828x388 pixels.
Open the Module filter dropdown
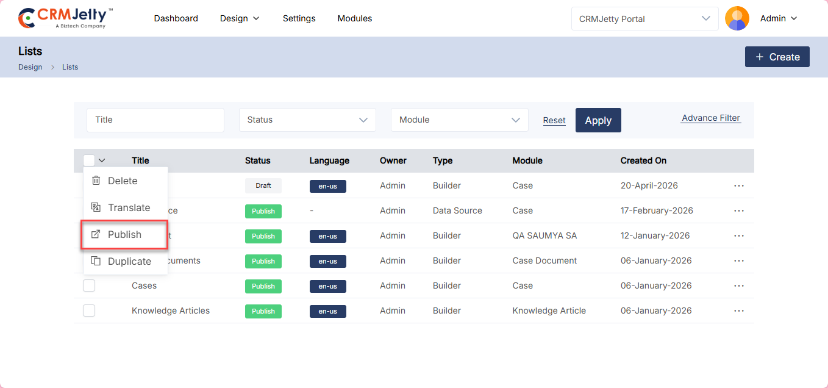459,120
